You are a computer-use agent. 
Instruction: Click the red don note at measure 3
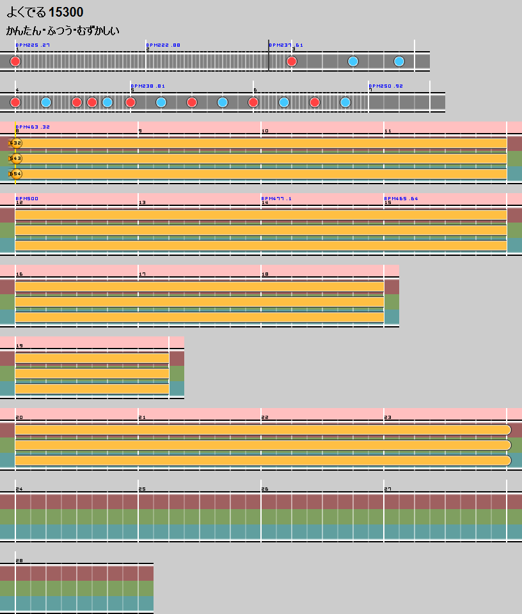click(292, 61)
